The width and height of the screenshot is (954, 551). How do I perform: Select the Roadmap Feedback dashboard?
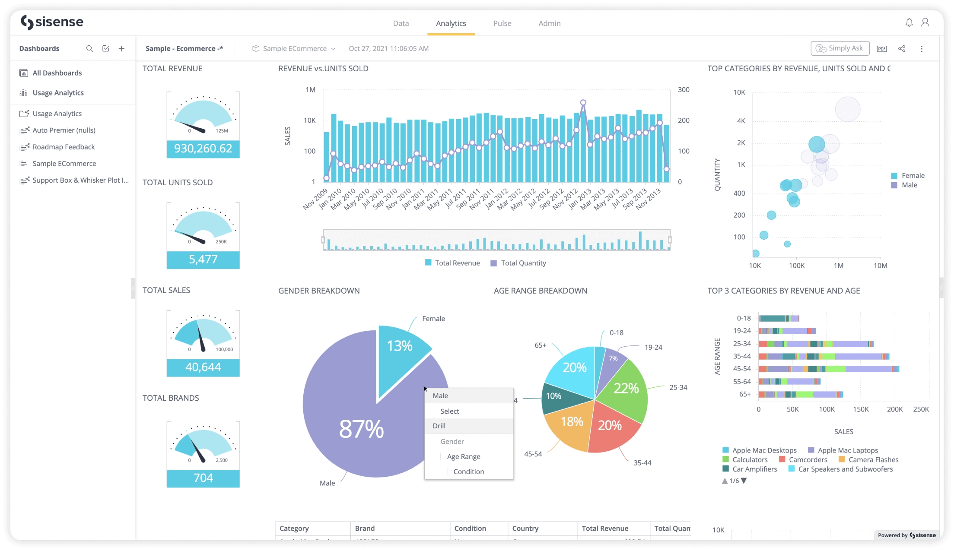64,147
